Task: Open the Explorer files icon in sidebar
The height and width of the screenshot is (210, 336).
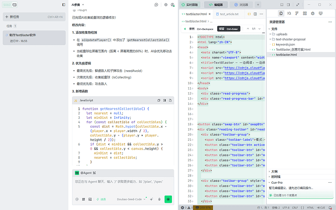Action: 281,13
